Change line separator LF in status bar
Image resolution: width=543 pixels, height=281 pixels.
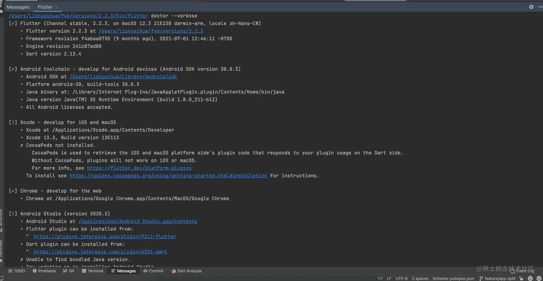[x=389, y=278]
